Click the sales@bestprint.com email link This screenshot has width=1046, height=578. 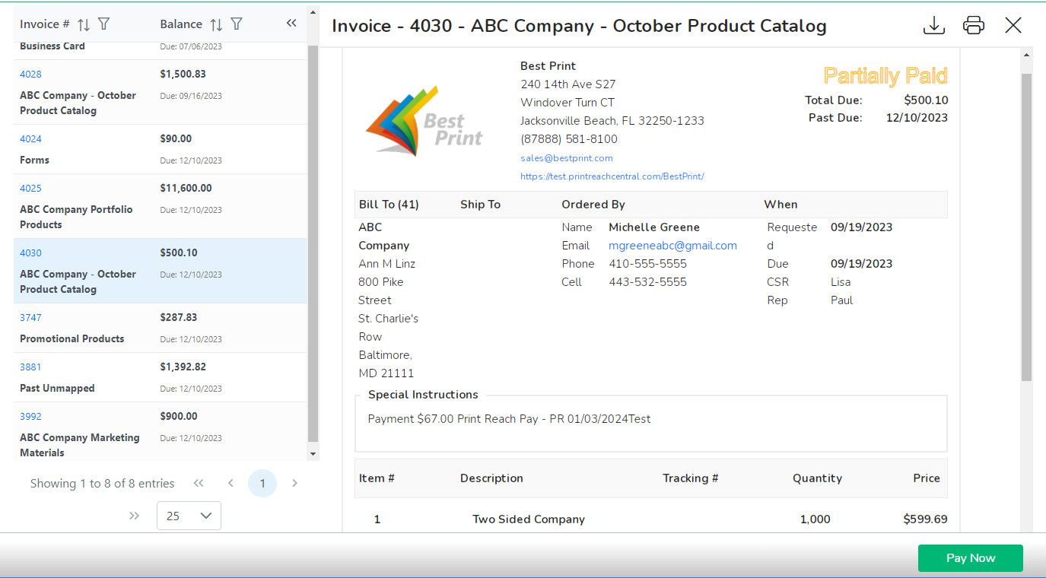567,158
